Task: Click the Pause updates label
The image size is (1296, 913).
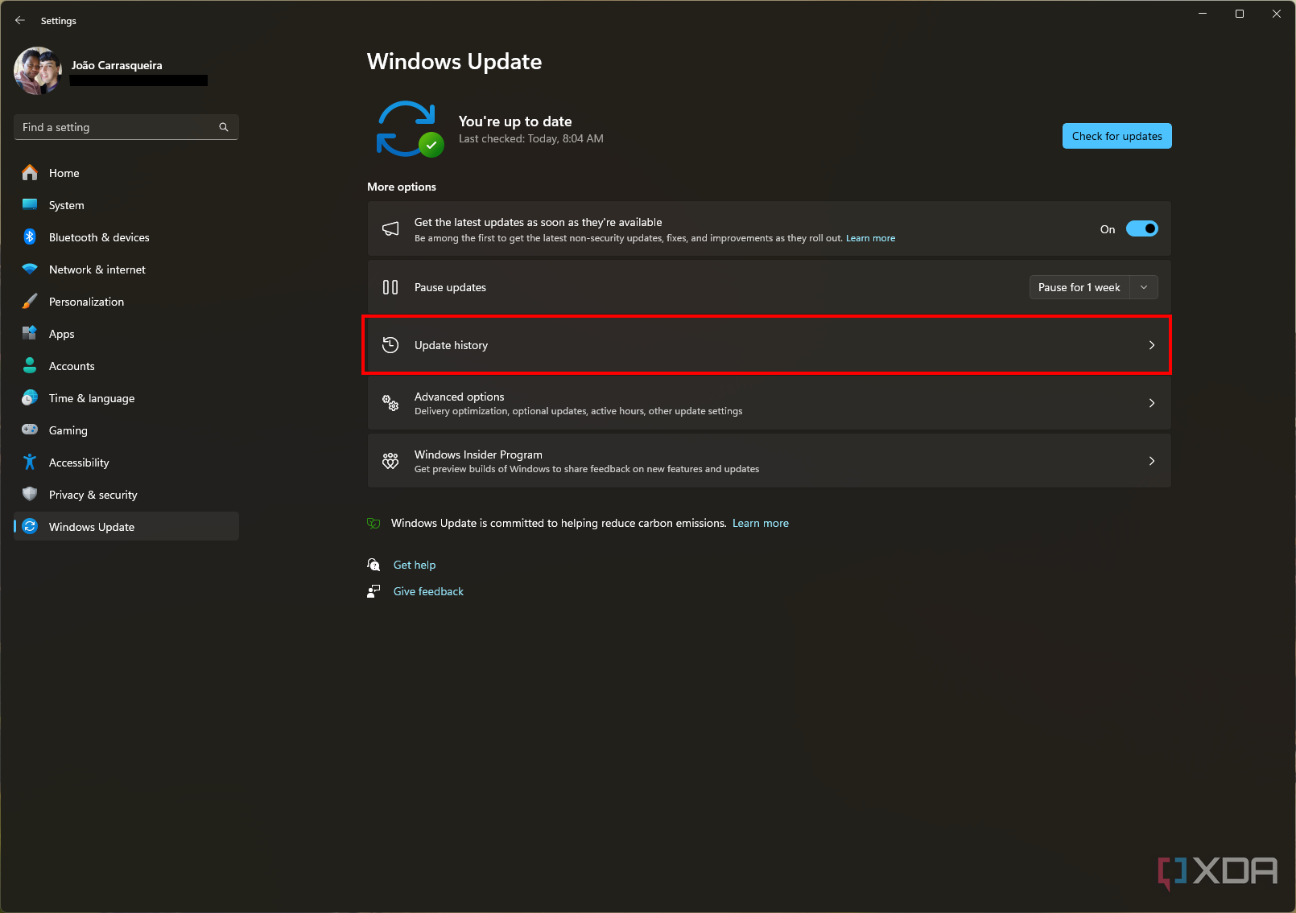Action: click(x=450, y=287)
